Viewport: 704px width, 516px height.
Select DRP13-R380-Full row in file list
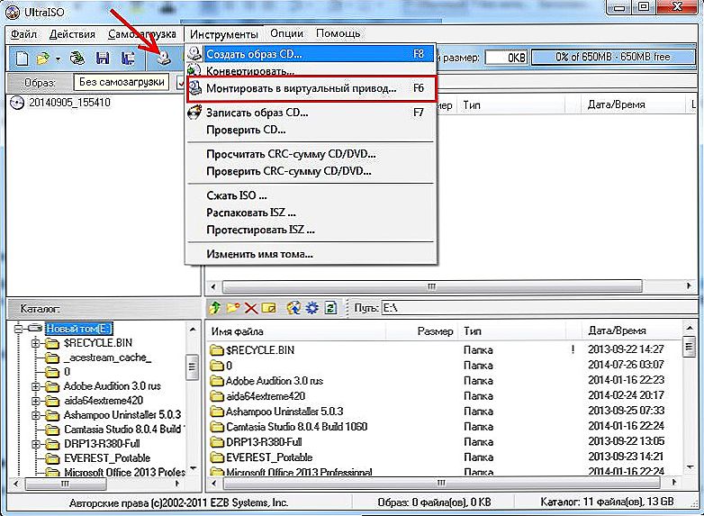(264, 442)
